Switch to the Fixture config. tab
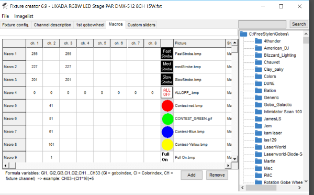This screenshot has height=195, width=314. tap(15, 25)
